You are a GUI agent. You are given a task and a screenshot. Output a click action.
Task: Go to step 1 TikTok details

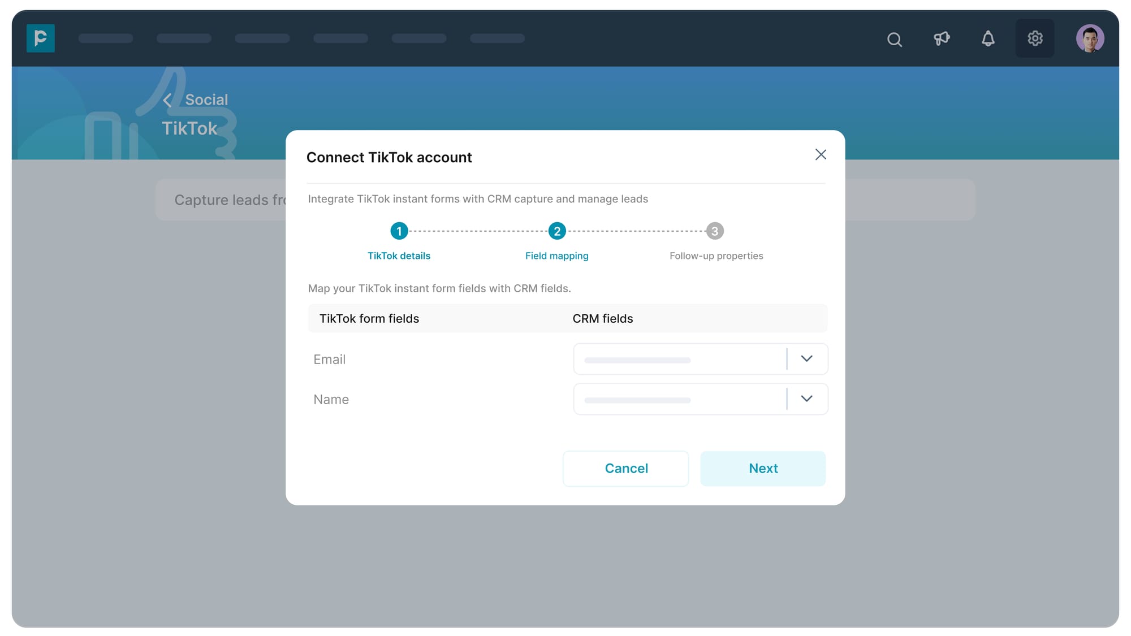(x=399, y=231)
